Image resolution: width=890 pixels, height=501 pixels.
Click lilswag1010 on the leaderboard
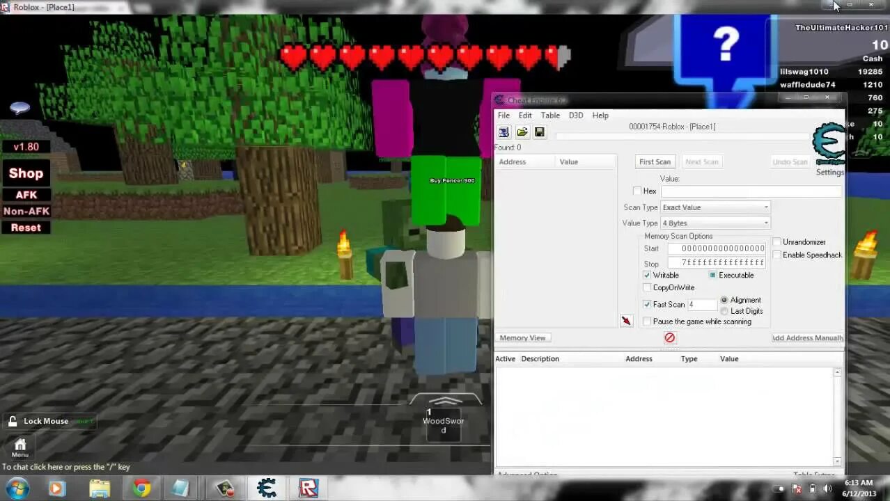[804, 72]
